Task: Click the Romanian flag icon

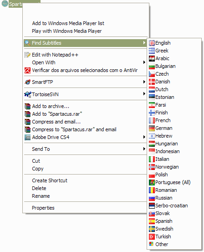Action: [x=152, y=190]
